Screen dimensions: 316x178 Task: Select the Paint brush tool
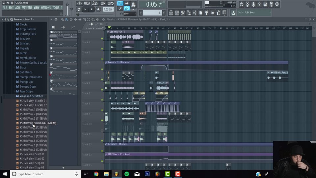click(x=66, y=19)
